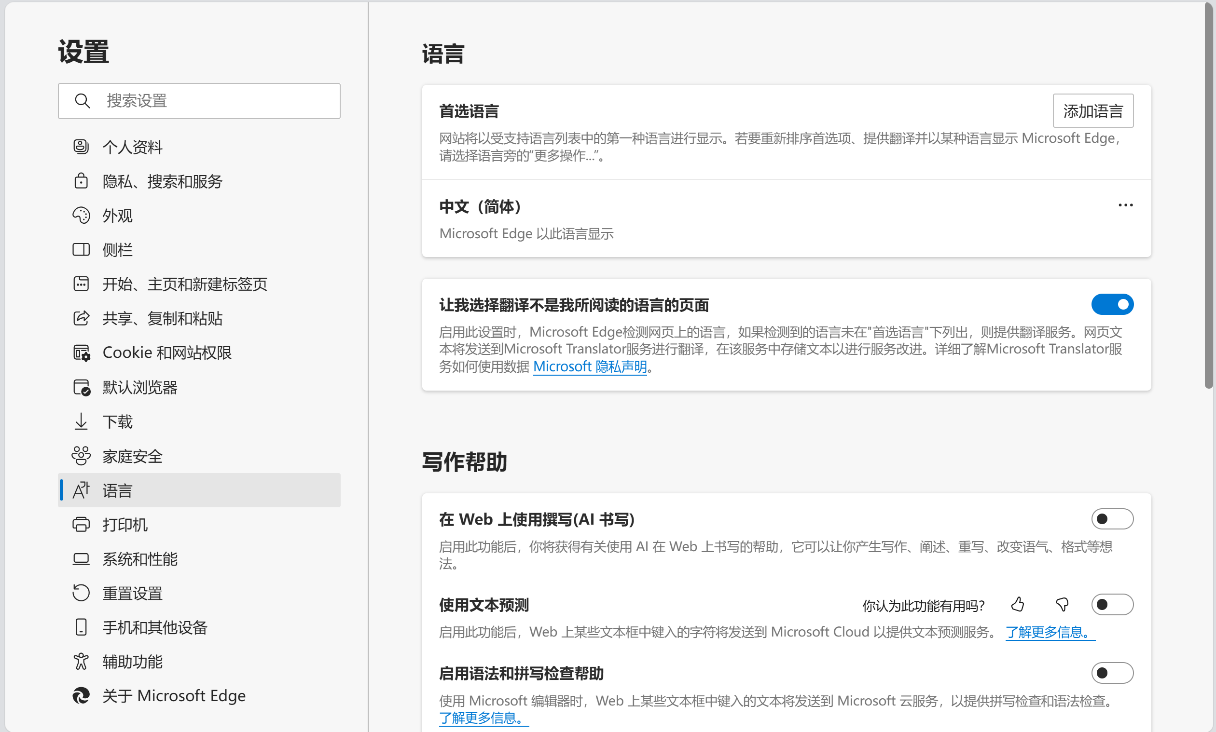Click inside the 搜索设置 search field
This screenshot has width=1216, height=732.
207,101
